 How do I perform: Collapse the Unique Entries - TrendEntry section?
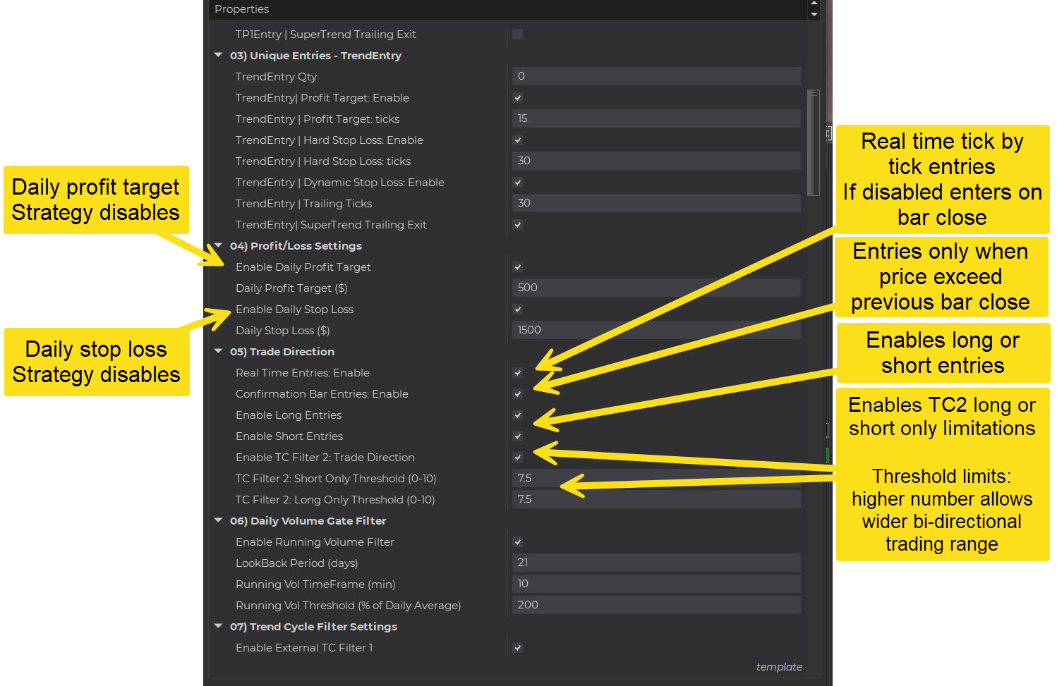click(218, 55)
